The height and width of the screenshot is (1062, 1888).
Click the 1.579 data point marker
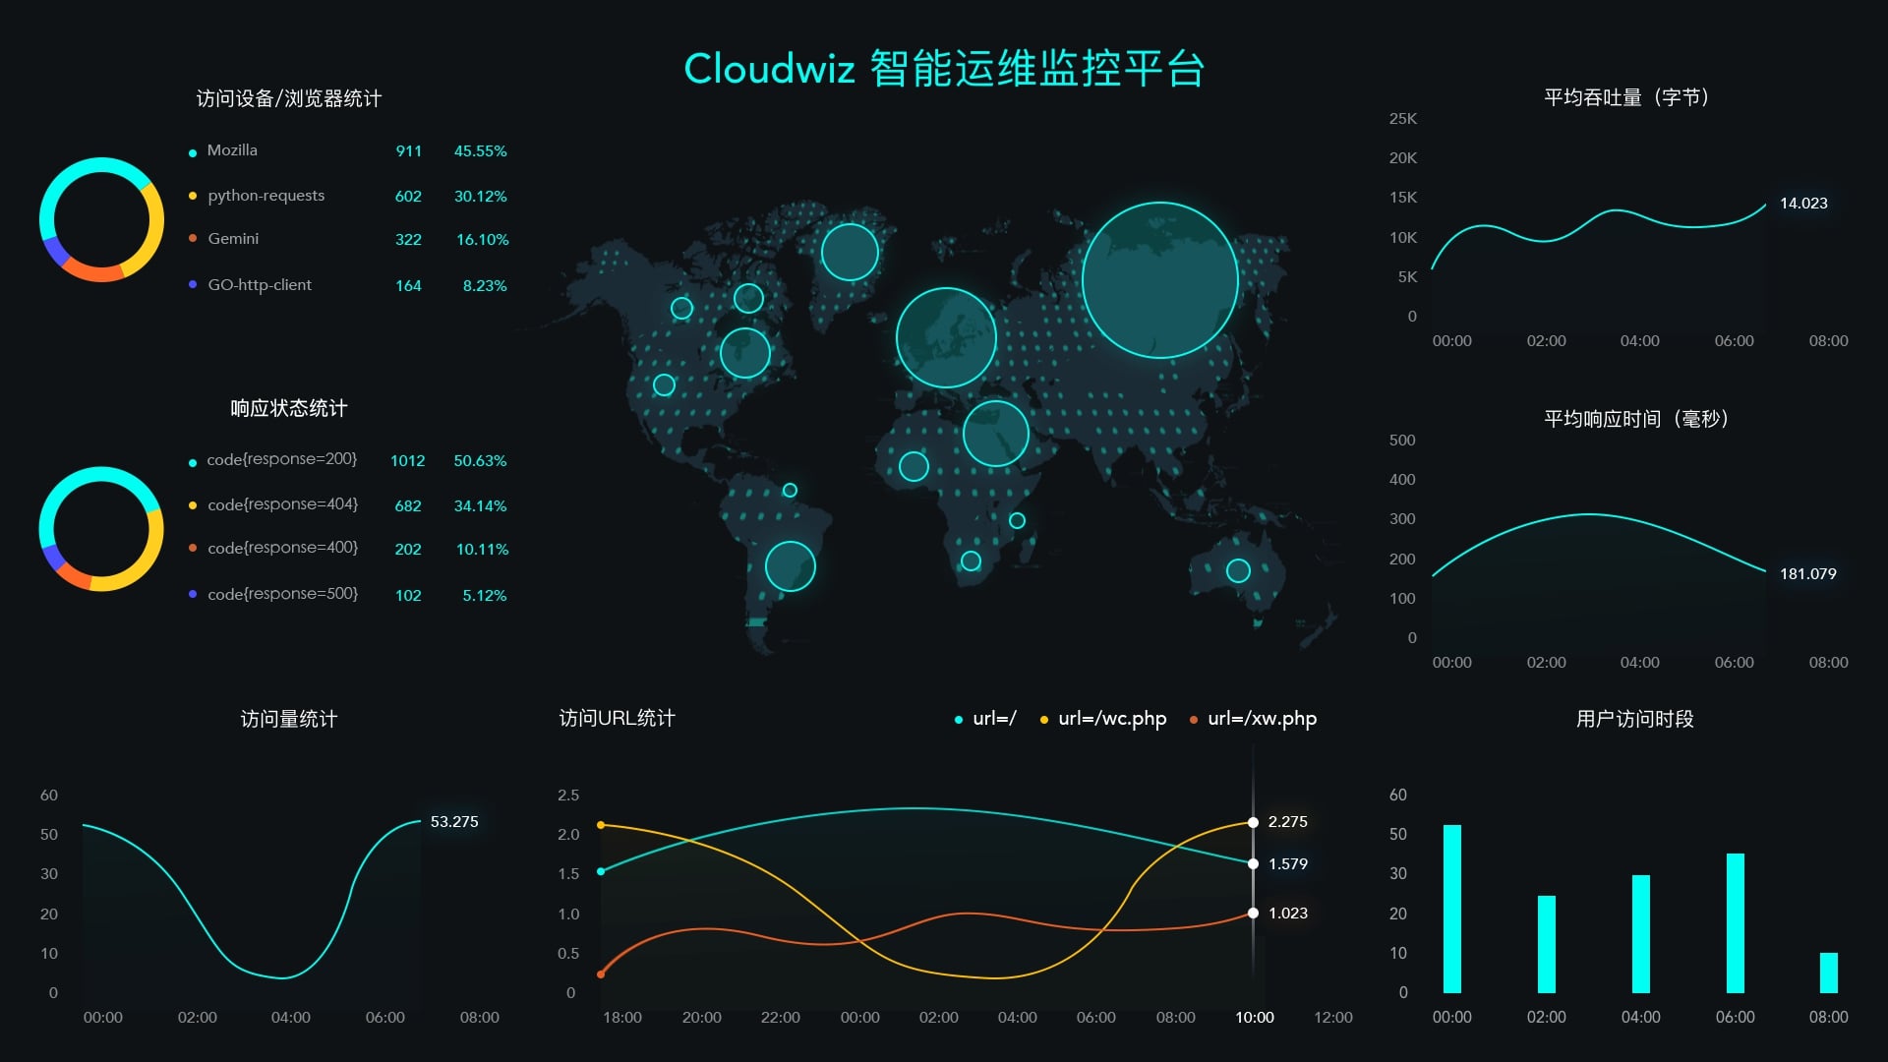pos(1253,864)
